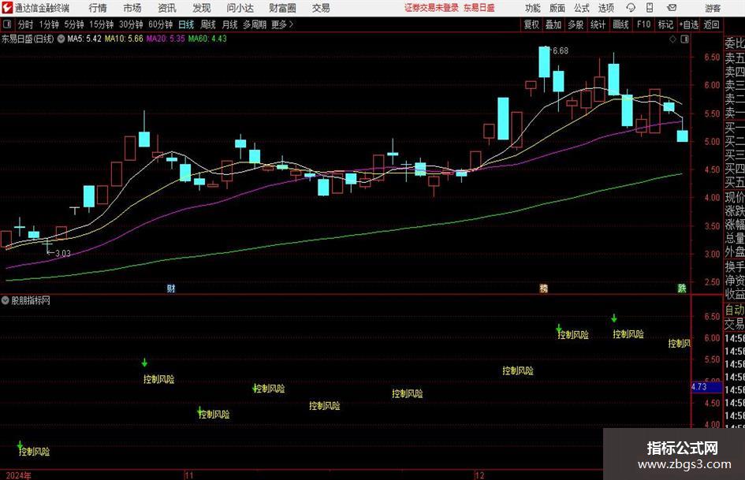
Task: Click the 通达信 red logo icon
Action: click(x=7, y=8)
